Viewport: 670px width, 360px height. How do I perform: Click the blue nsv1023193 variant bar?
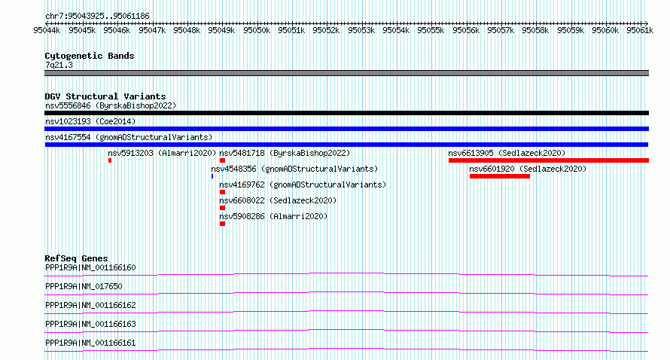346,129
